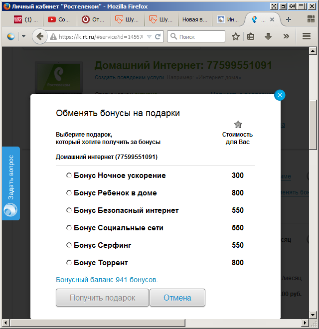Screen dimensions: 319x329
Task: Click the Firefox back arrow button
Action: point(40,36)
